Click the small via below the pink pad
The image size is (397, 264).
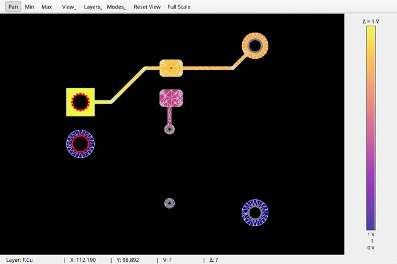click(x=169, y=129)
